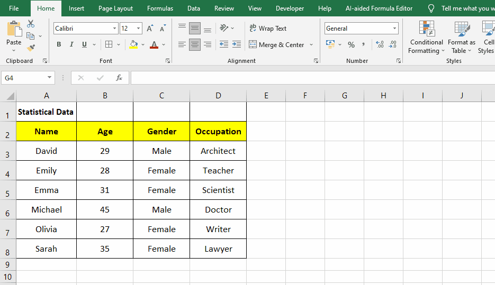Open the General number format dropdown
The image size is (495, 285).
click(x=394, y=29)
